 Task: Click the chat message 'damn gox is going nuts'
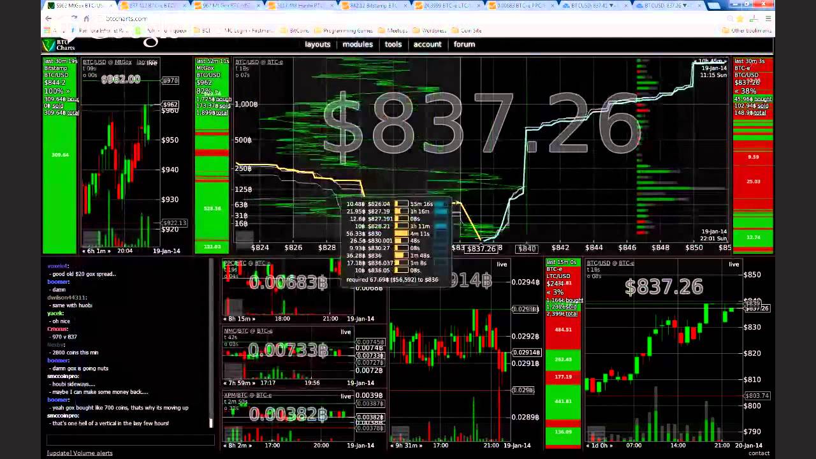coord(80,368)
